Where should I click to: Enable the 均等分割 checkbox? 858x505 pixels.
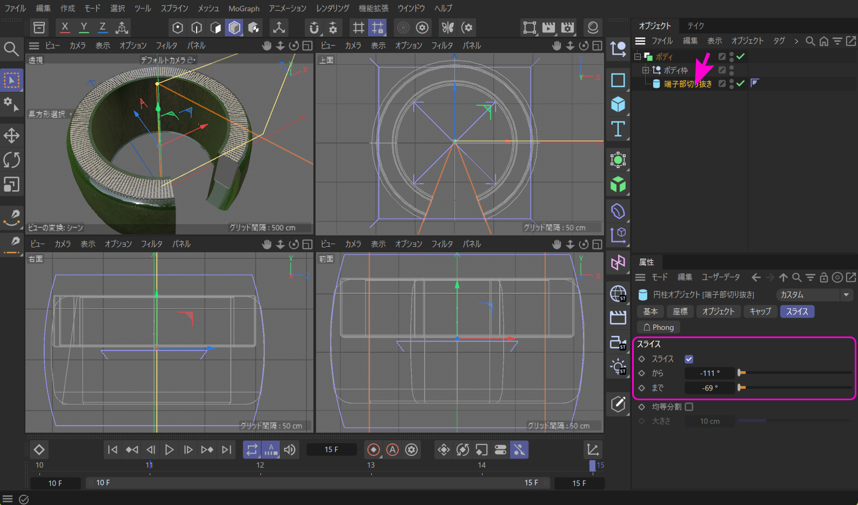click(x=689, y=407)
